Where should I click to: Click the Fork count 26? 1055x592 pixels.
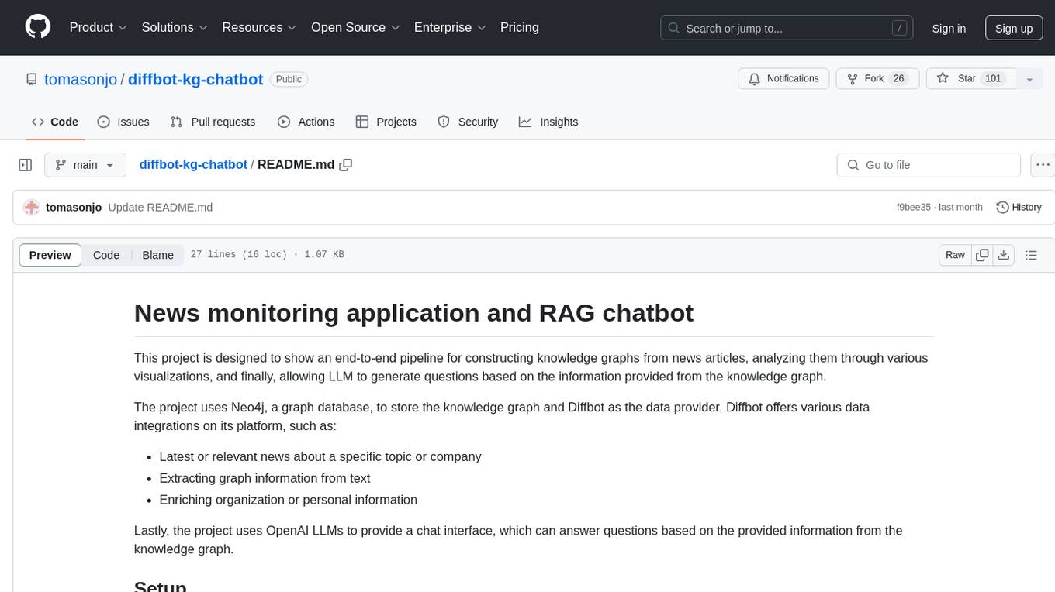(x=899, y=79)
